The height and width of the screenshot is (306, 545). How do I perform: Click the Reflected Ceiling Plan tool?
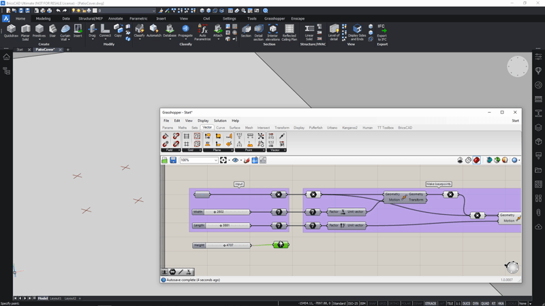pyautogui.click(x=289, y=32)
